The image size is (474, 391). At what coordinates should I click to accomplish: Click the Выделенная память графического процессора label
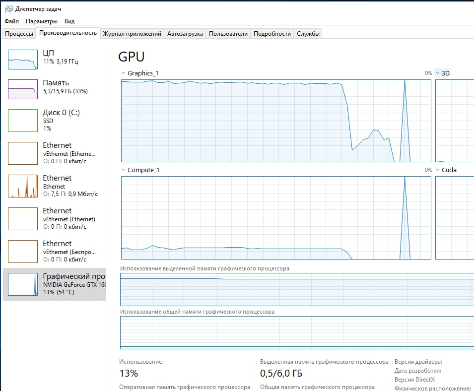[x=324, y=362]
